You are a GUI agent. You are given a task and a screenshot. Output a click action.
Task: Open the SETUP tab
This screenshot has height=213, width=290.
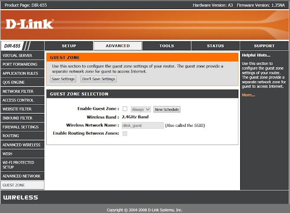(x=69, y=46)
